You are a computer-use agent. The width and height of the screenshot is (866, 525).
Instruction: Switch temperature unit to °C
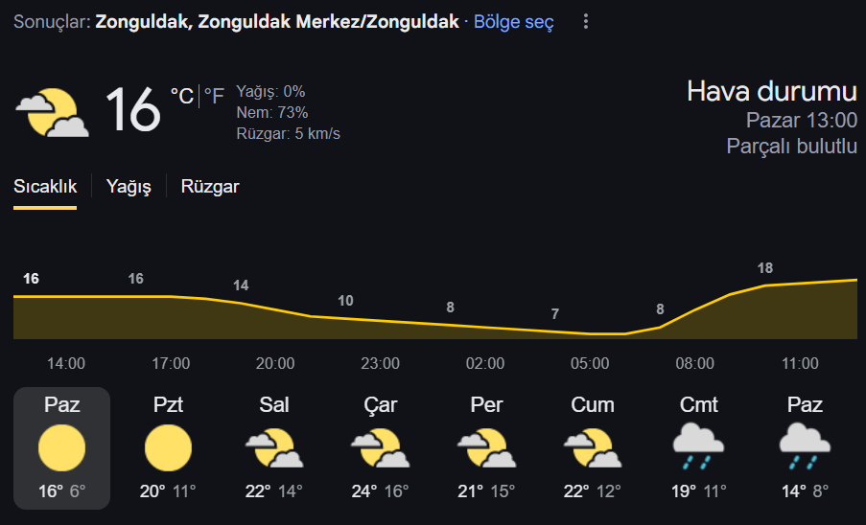click(x=182, y=96)
